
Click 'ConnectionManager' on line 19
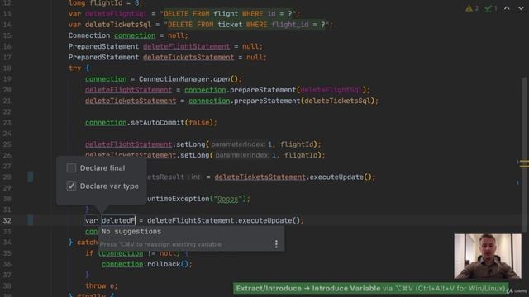(x=174, y=79)
